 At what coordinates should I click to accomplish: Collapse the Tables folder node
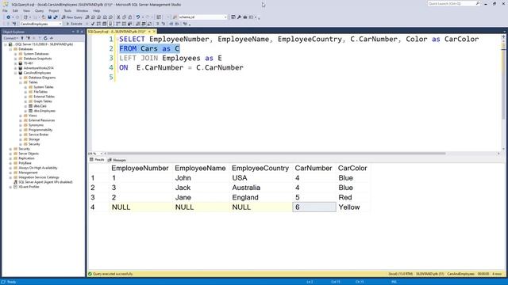click(x=21, y=82)
